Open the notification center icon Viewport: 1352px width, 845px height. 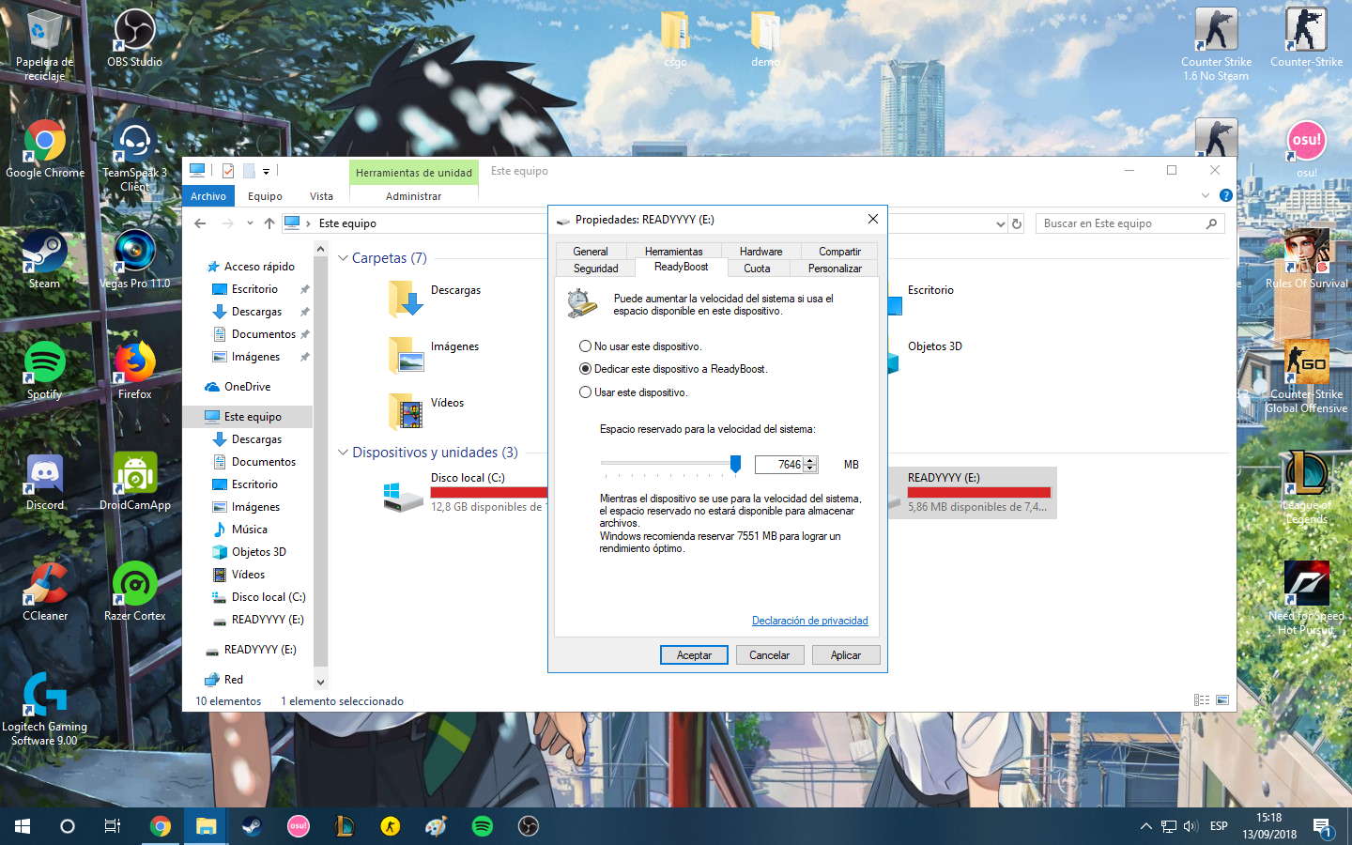pyautogui.click(x=1323, y=827)
